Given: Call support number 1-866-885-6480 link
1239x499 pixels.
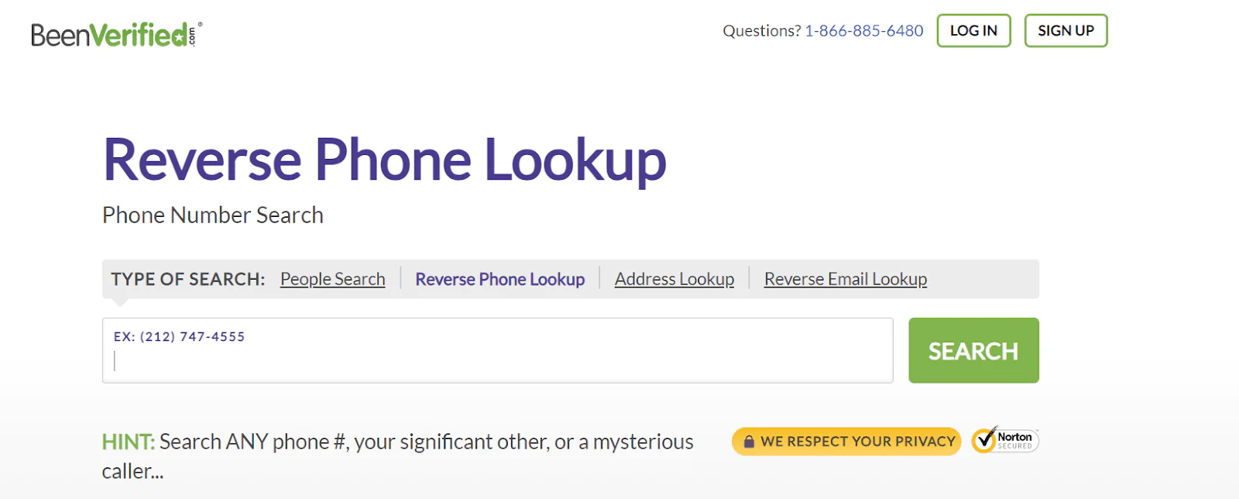Looking at the screenshot, I should (x=864, y=31).
